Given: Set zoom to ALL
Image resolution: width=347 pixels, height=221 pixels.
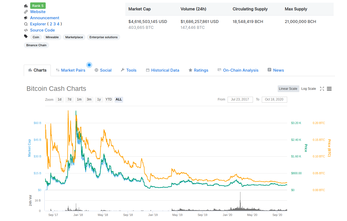Looking at the screenshot, I should [x=119, y=99].
